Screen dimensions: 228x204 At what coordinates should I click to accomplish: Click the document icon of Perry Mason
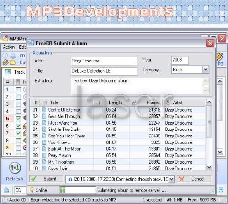tap(44, 155)
